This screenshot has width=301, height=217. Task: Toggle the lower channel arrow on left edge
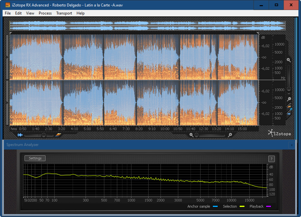(x=8, y=102)
